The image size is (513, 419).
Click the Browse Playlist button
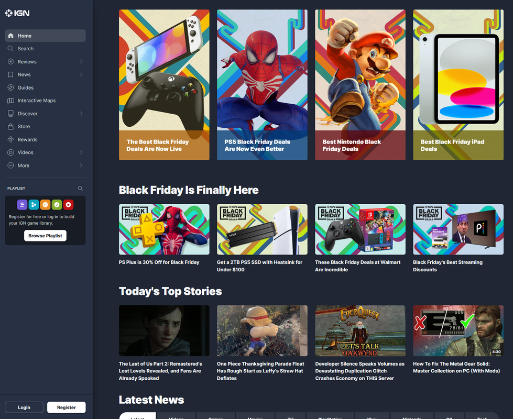pyautogui.click(x=45, y=236)
